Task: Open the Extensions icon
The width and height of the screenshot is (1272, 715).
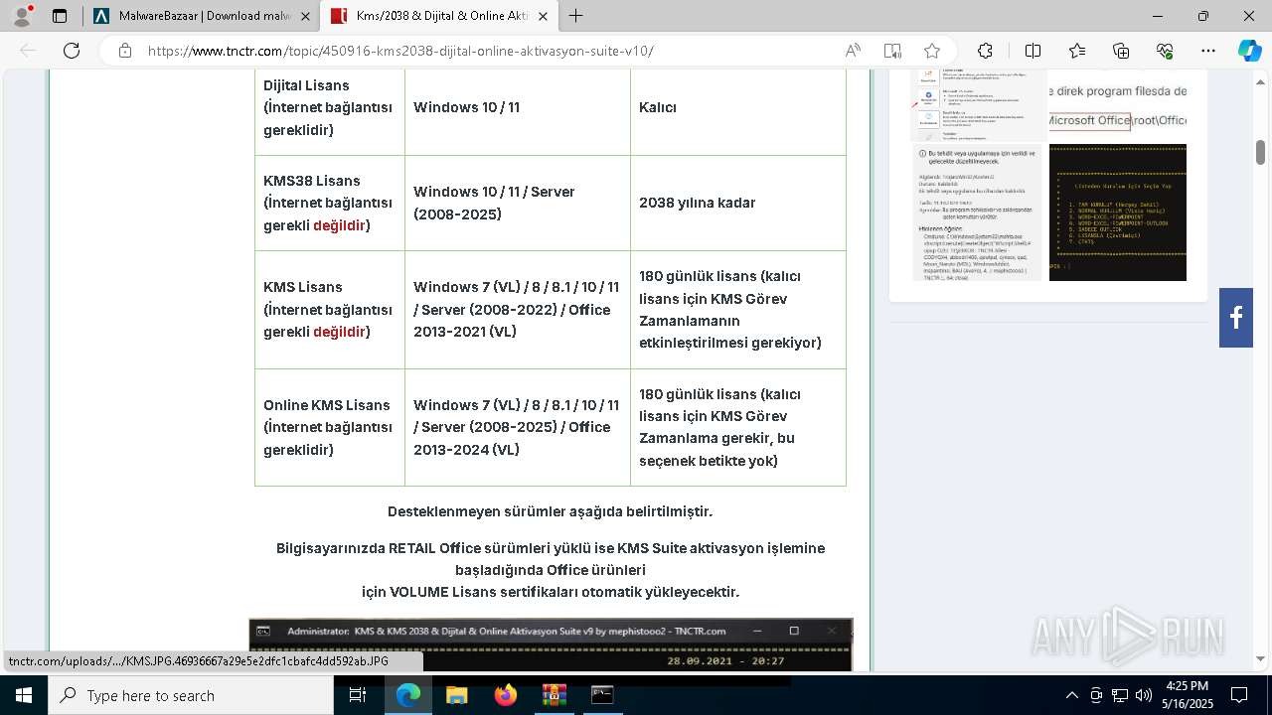Action: pyautogui.click(x=985, y=51)
